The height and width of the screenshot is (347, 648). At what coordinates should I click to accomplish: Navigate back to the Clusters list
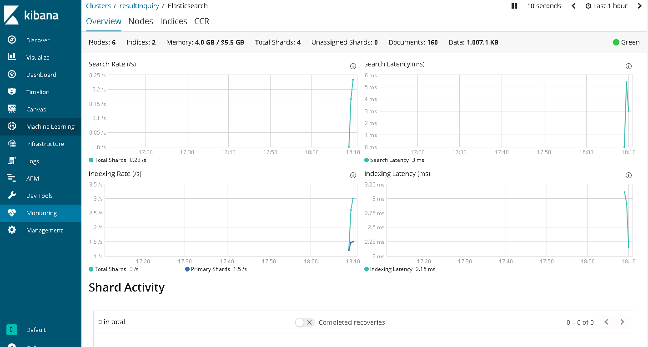[98, 6]
